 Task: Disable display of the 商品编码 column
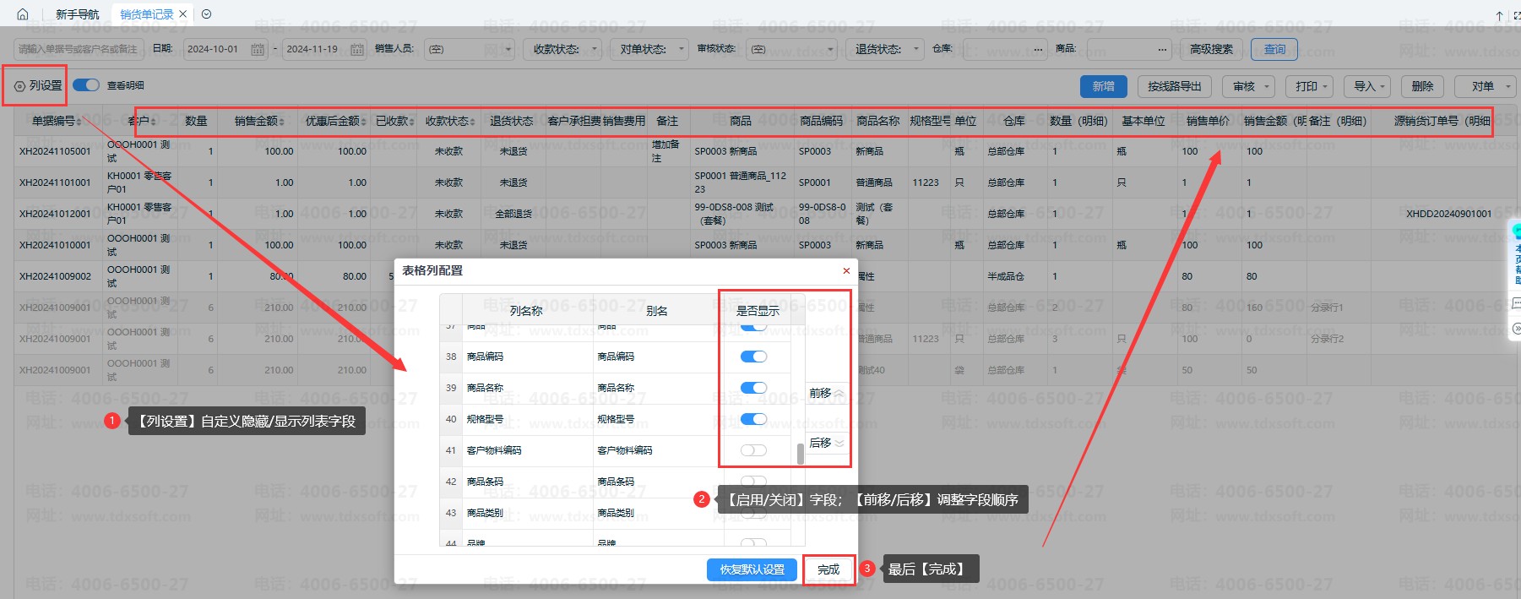[x=753, y=357]
